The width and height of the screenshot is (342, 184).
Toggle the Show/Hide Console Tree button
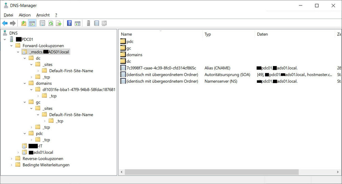coord(32,23)
